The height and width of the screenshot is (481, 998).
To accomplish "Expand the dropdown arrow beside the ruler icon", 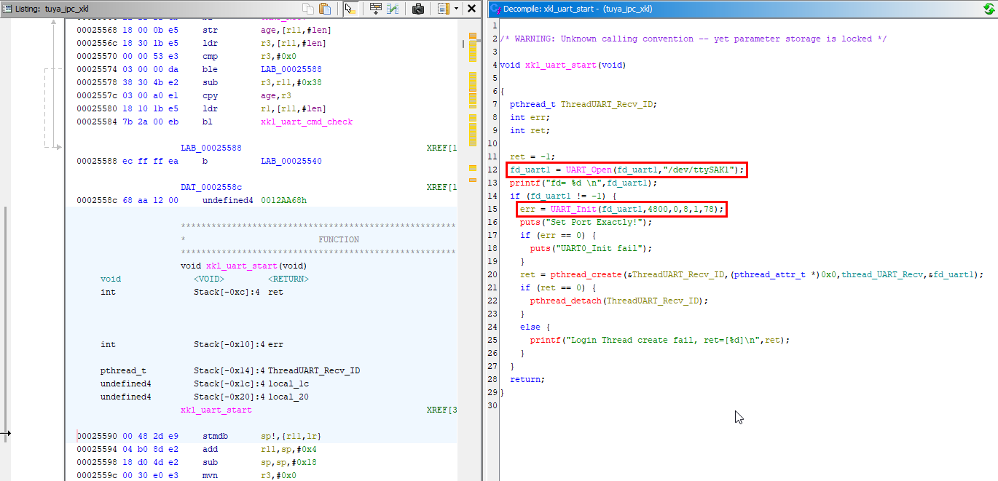I will coord(456,9).
